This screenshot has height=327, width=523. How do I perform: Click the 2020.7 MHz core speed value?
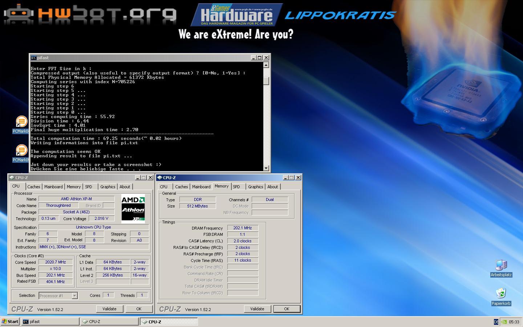[56, 262]
